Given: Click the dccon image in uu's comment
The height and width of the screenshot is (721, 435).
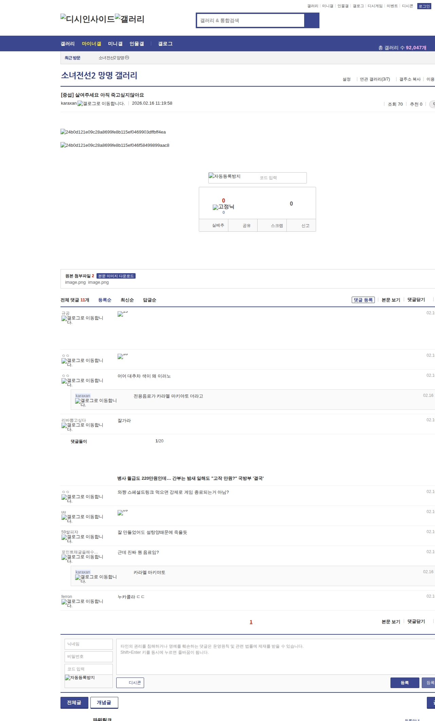Looking at the screenshot, I should click(x=122, y=512).
